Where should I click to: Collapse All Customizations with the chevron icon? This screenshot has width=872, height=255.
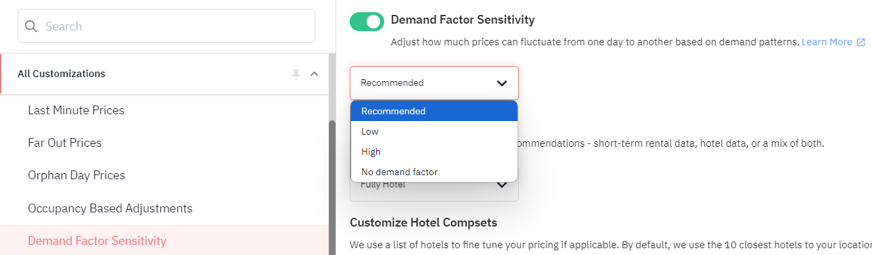314,74
